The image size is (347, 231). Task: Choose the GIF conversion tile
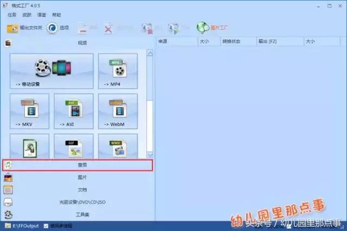pos(74,146)
